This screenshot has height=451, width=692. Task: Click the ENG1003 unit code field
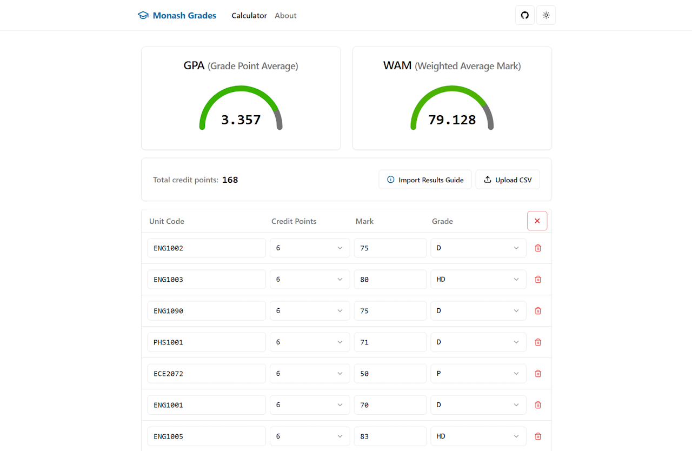click(207, 280)
